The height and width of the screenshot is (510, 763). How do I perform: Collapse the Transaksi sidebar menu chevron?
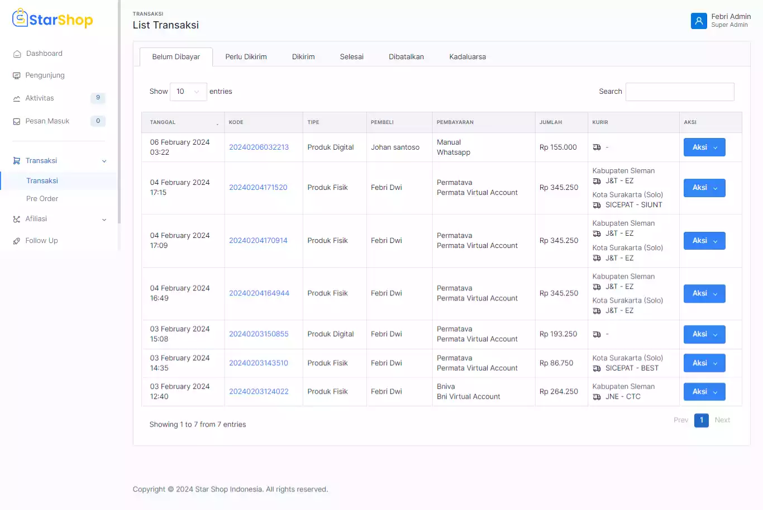tap(104, 161)
